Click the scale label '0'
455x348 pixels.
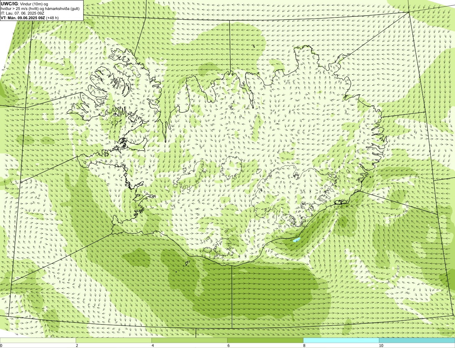tap(1, 346)
